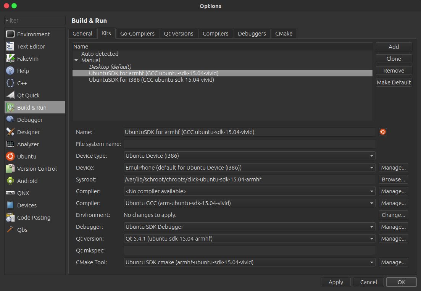Click Browse button next to Sysroot
Image resolution: width=421 pixels, height=291 pixels.
[394, 179]
